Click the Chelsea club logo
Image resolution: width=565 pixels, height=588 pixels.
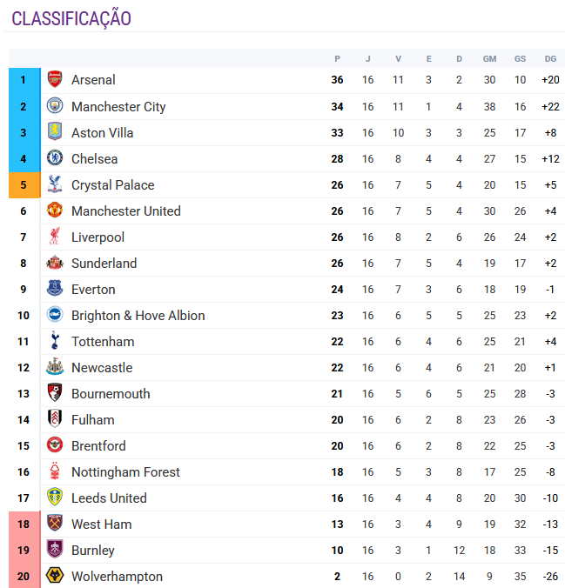tap(55, 158)
